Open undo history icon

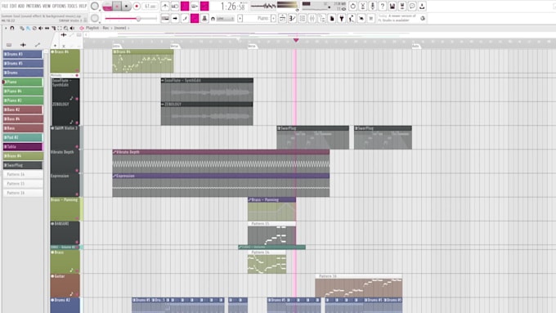[x=353, y=6]
